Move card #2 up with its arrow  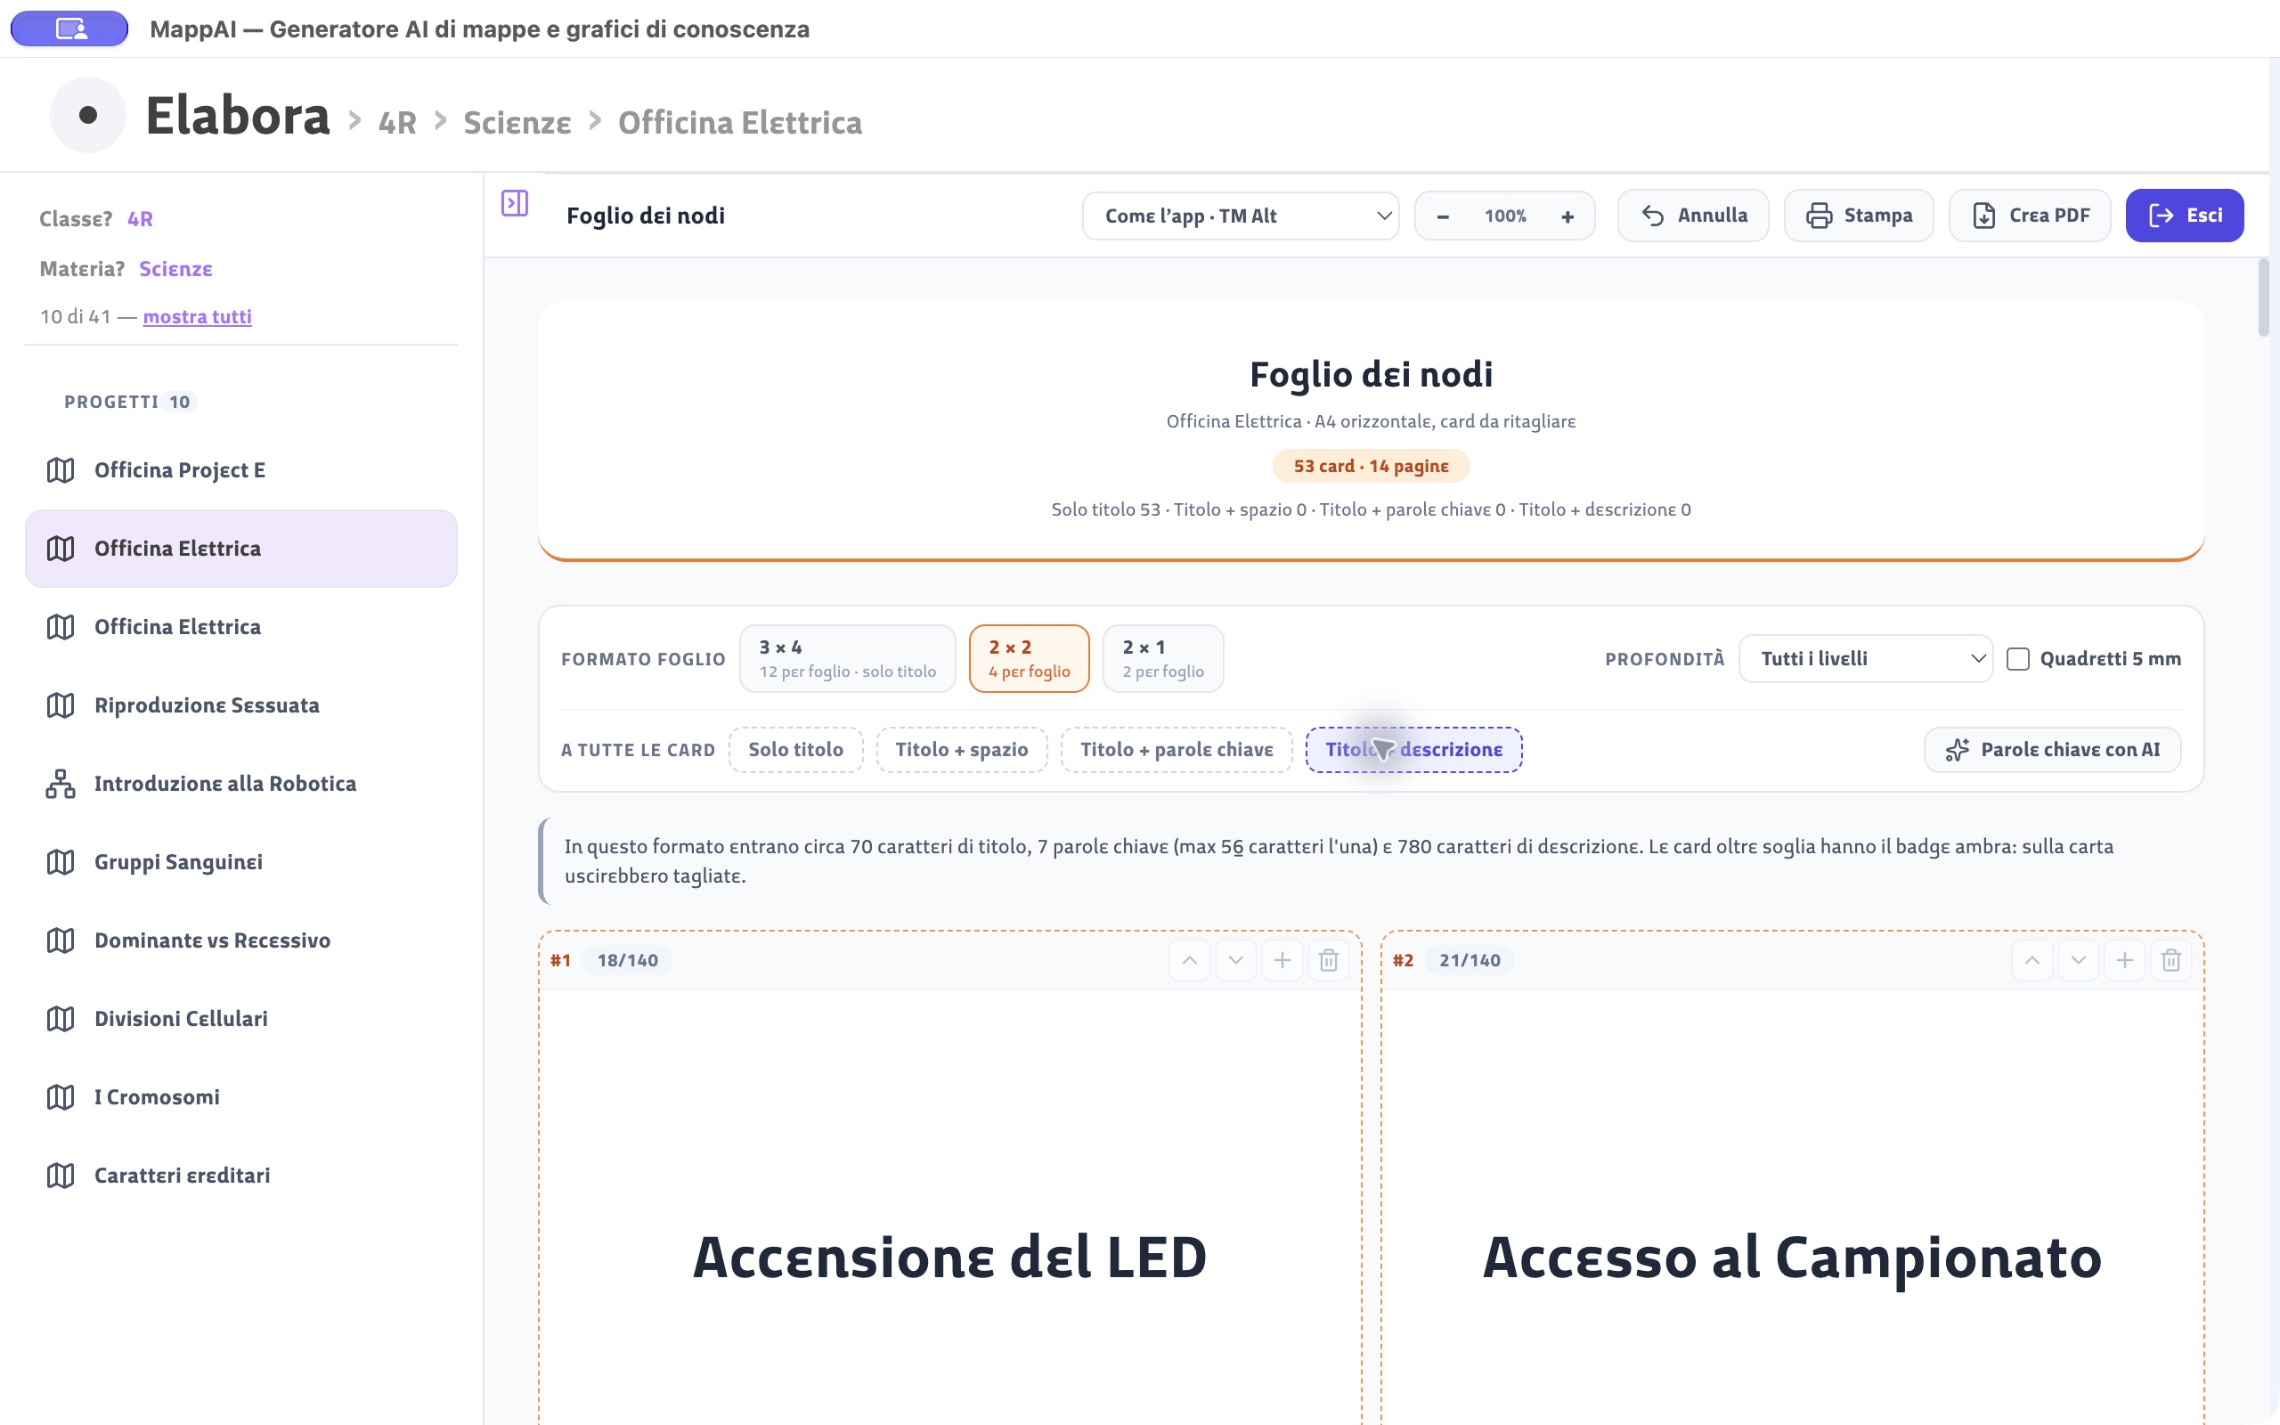[2032, 960]
